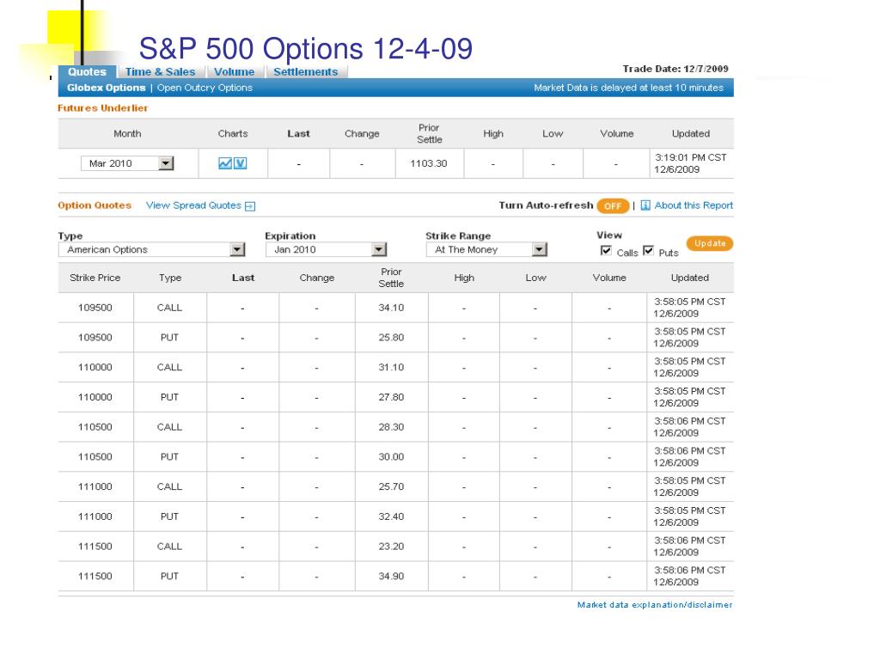880x660 pixels.
Task: Click prior settle value 23.20
Action: (x=391, y=546)
